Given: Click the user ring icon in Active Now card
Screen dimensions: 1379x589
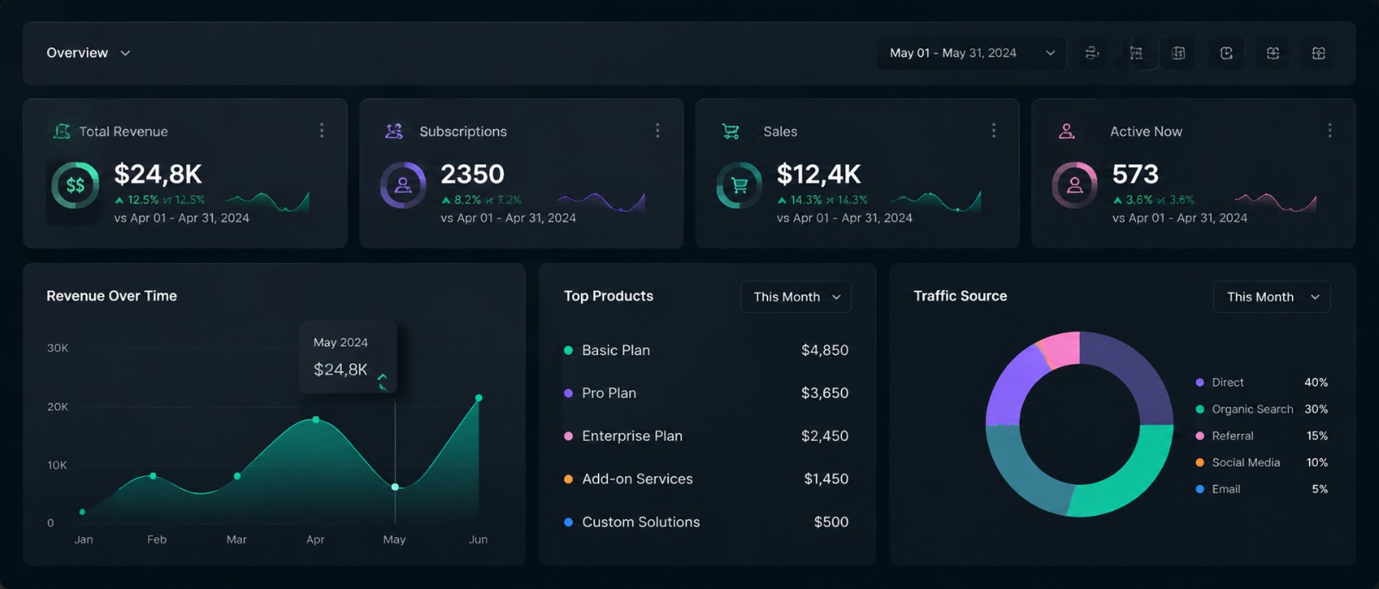Looking at the screenshot, I should click(x=1075, y=185).
